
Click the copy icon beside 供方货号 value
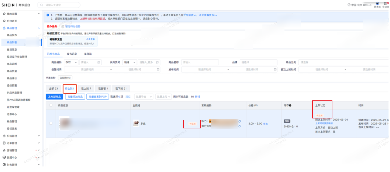[x=240, y=126]
